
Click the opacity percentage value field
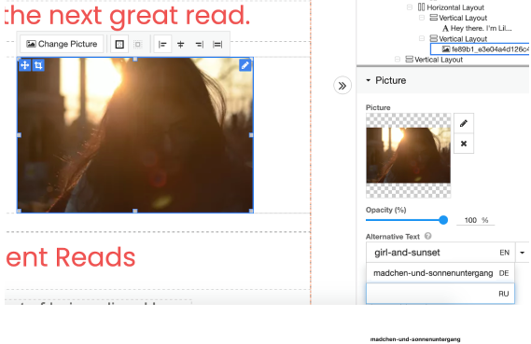[x=475, y=220]
